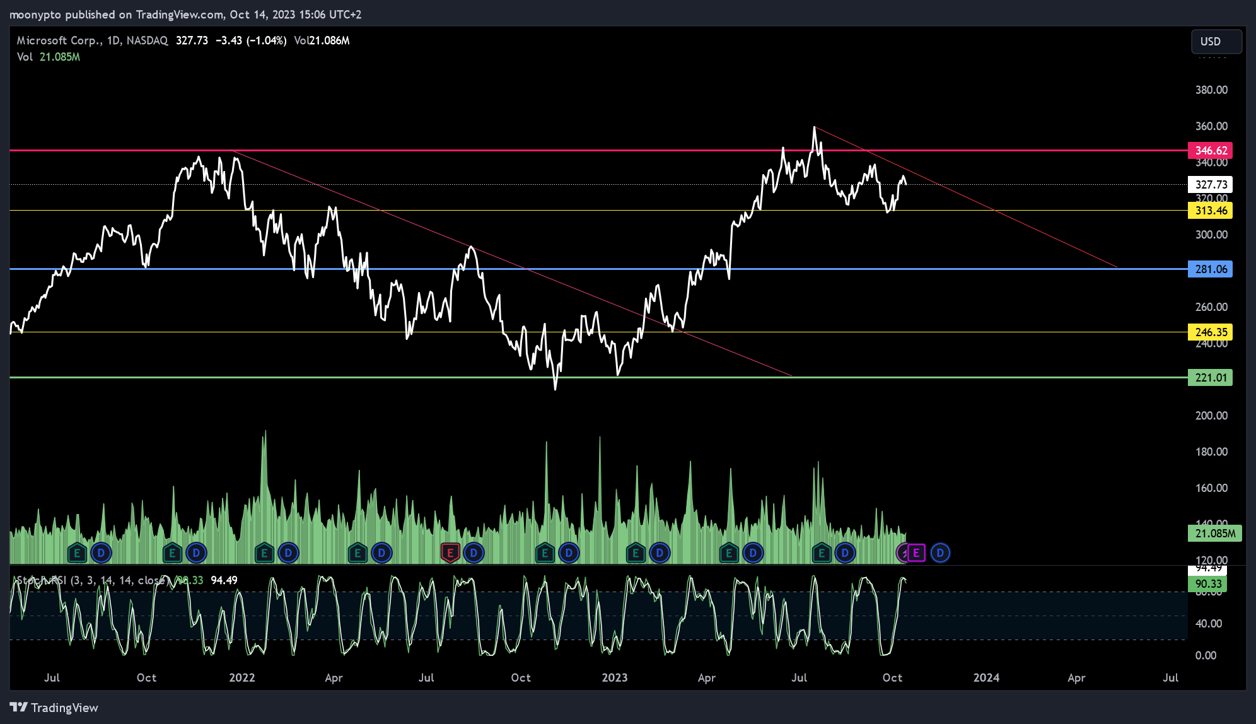
Task: Click the dividend D marker after July 2023
Action: [x=845, y=553]
